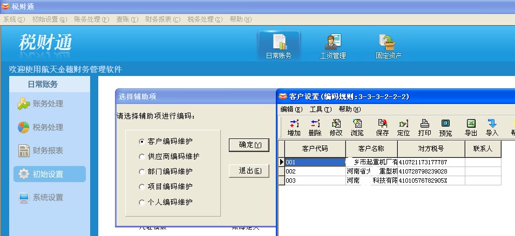The image size is (515, 236).
Task: Click the 退出(E) button
Action: 249,171
